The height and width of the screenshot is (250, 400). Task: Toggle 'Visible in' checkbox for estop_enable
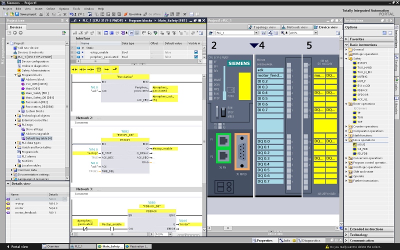tap(196, 52)
